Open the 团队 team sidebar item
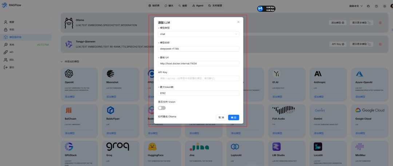This screenshot has height=166, width=393. 26,60
